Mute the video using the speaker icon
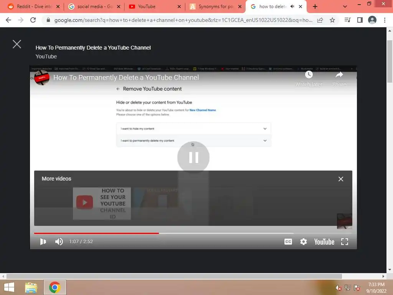 59,242
